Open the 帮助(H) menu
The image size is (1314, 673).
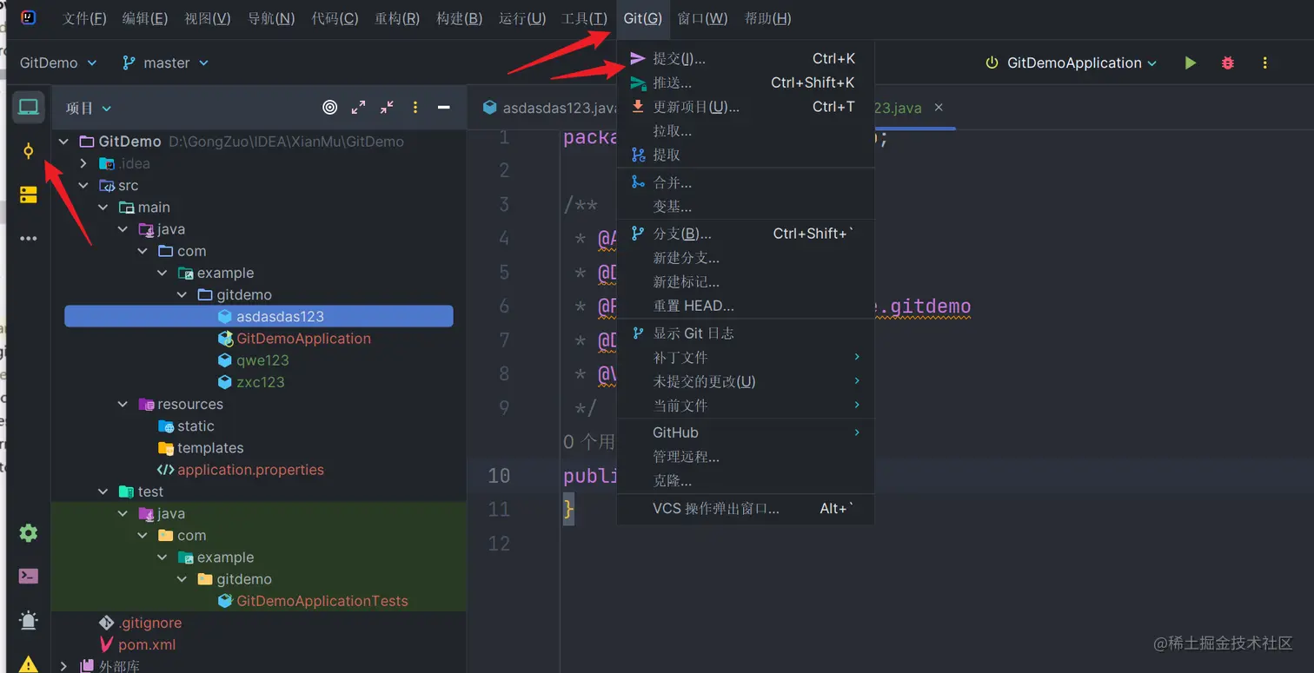click(x=767, y=18)
